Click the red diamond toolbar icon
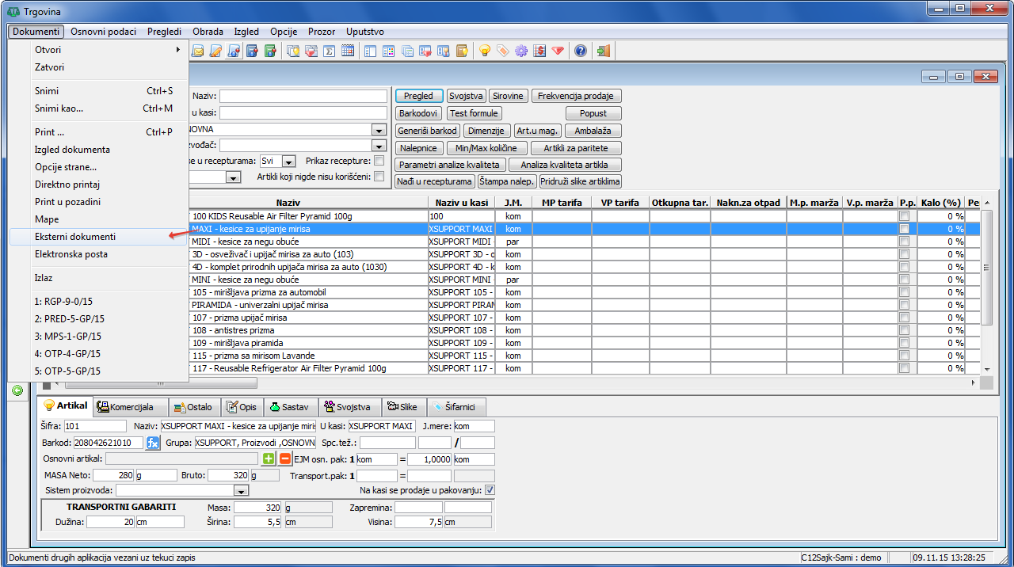 tap(558, 51)
